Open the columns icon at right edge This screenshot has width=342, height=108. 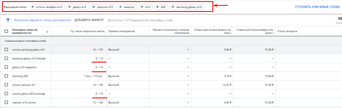point(340,19)
